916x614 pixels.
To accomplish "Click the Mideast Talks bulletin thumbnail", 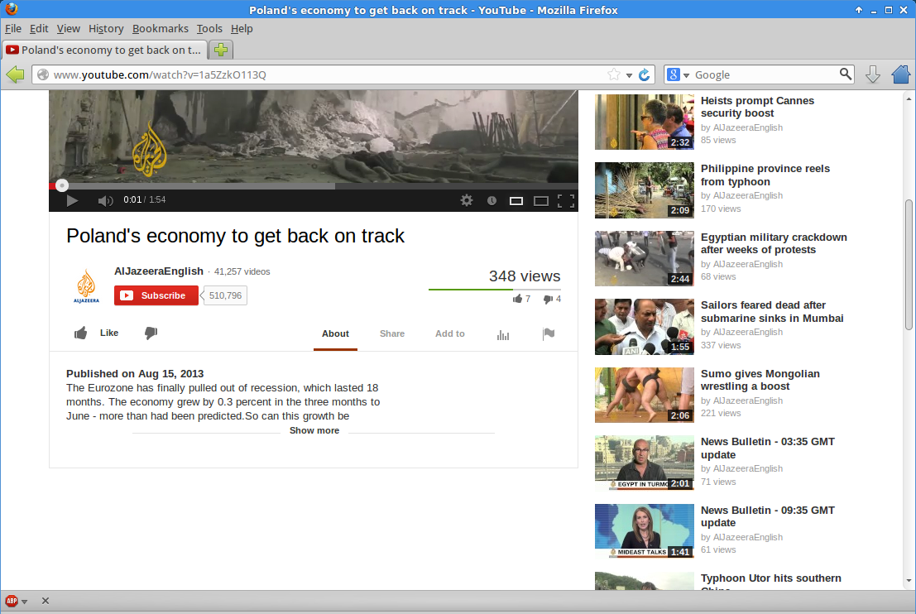I will click(x=645, y=531).
